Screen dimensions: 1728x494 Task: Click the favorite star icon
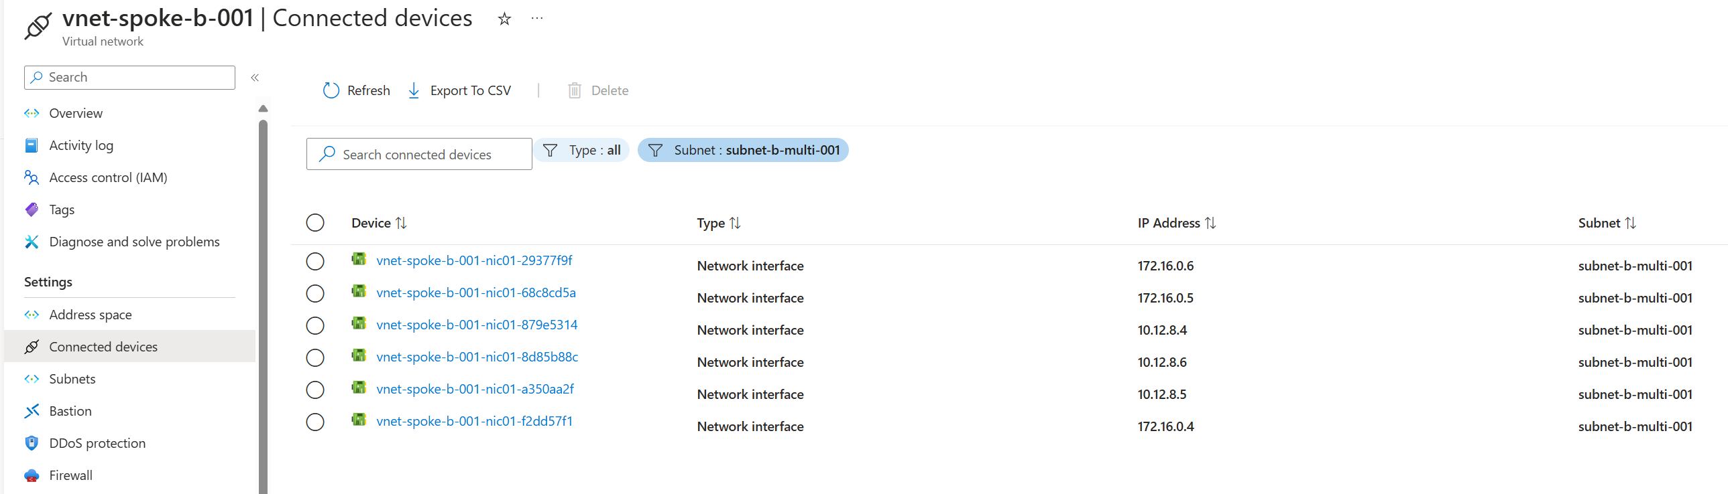point(504,19)
